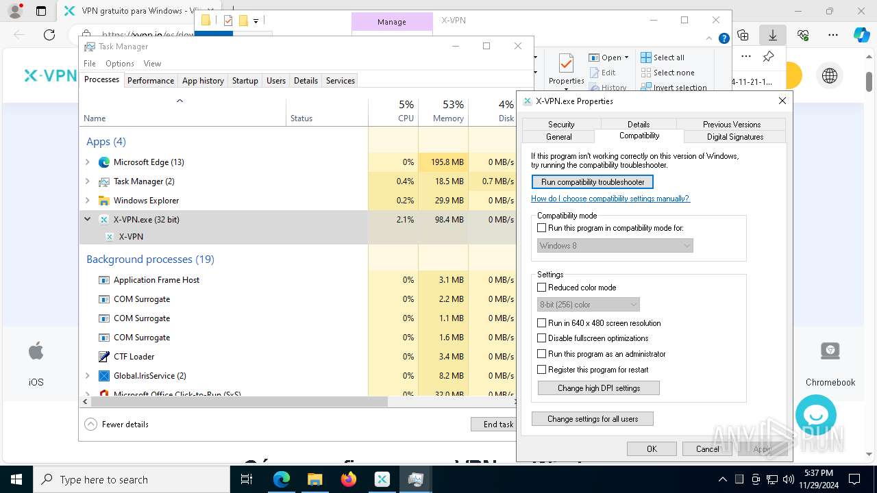Image resolution: width=877 pixels, height=493 pixels.
Task: Launch Firefox from the taskbar
Action: coord(349,479)
